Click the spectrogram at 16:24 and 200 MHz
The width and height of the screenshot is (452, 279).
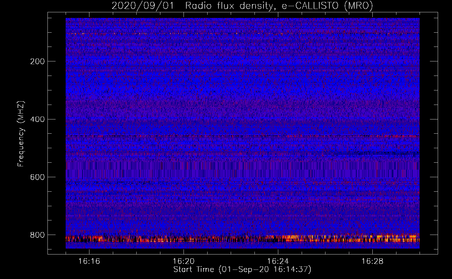coord(278,61)
